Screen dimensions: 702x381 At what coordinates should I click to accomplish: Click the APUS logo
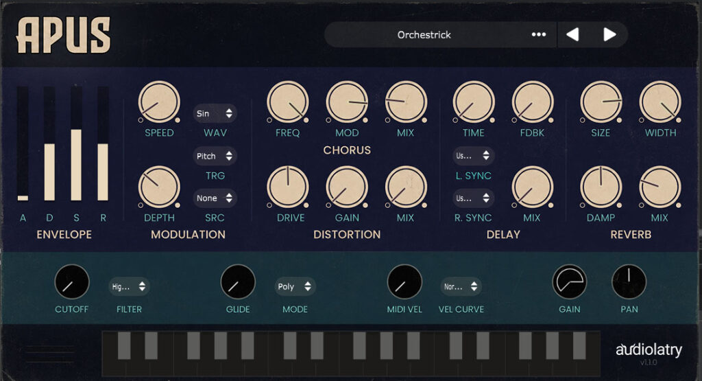coord(63,35)
